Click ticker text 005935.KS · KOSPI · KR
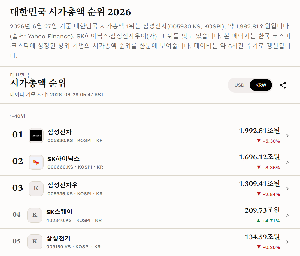Image resolution: width=300 pixels, height=256 pixels. (x=75, y=194)
